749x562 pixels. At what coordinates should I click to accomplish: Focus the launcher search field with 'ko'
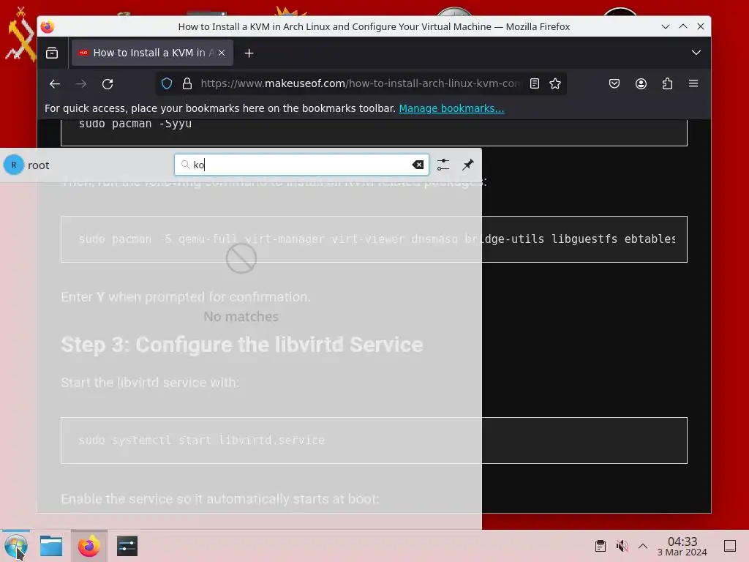[x=301, y=165]
